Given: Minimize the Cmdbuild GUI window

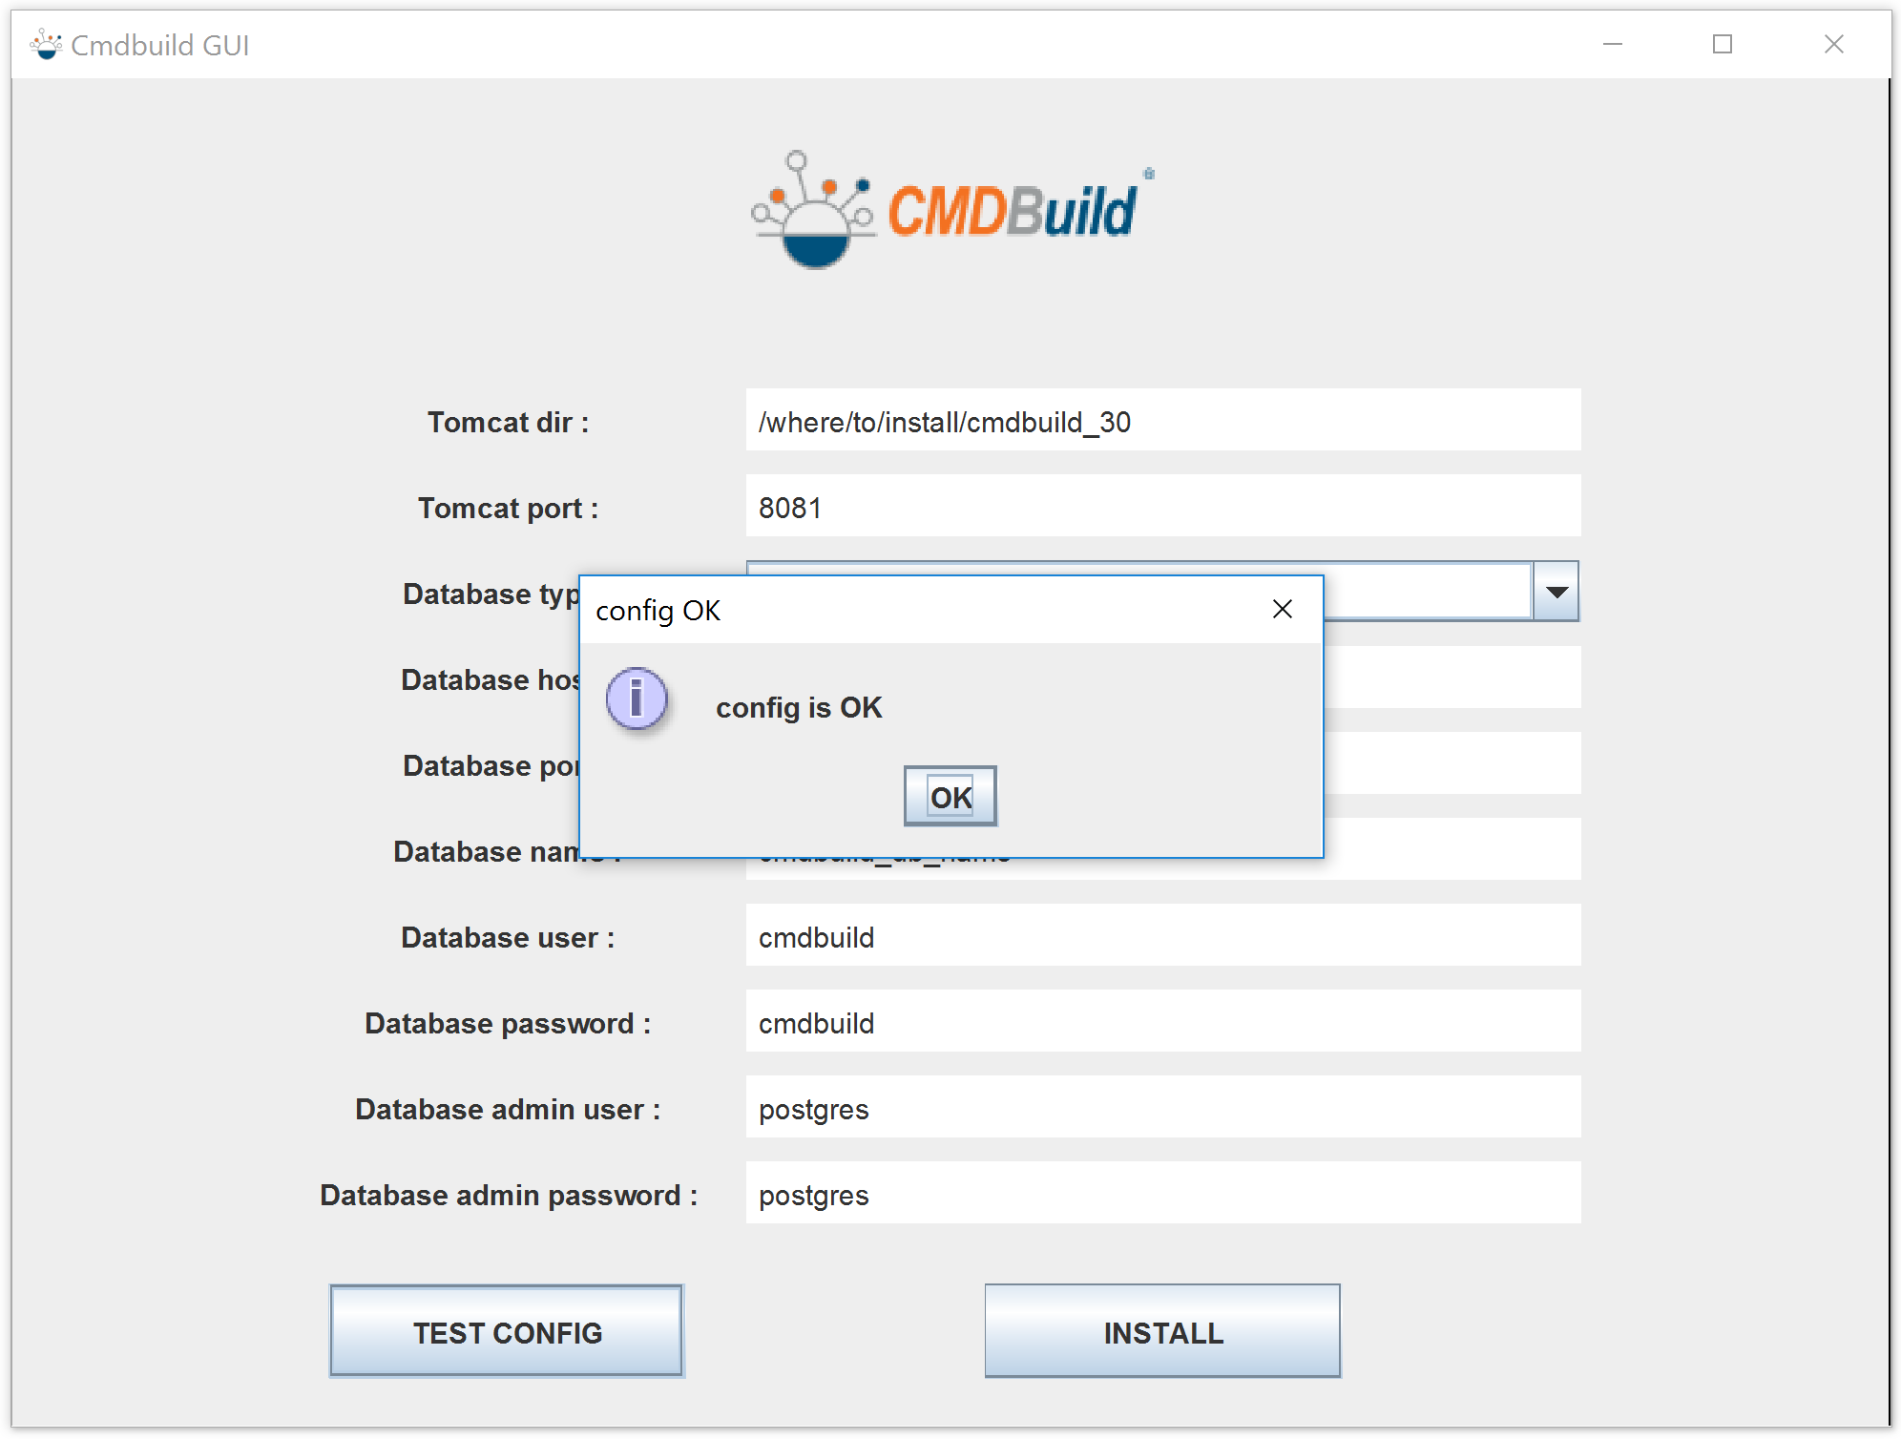Looking at the screenshot, I should (1612, 44).
